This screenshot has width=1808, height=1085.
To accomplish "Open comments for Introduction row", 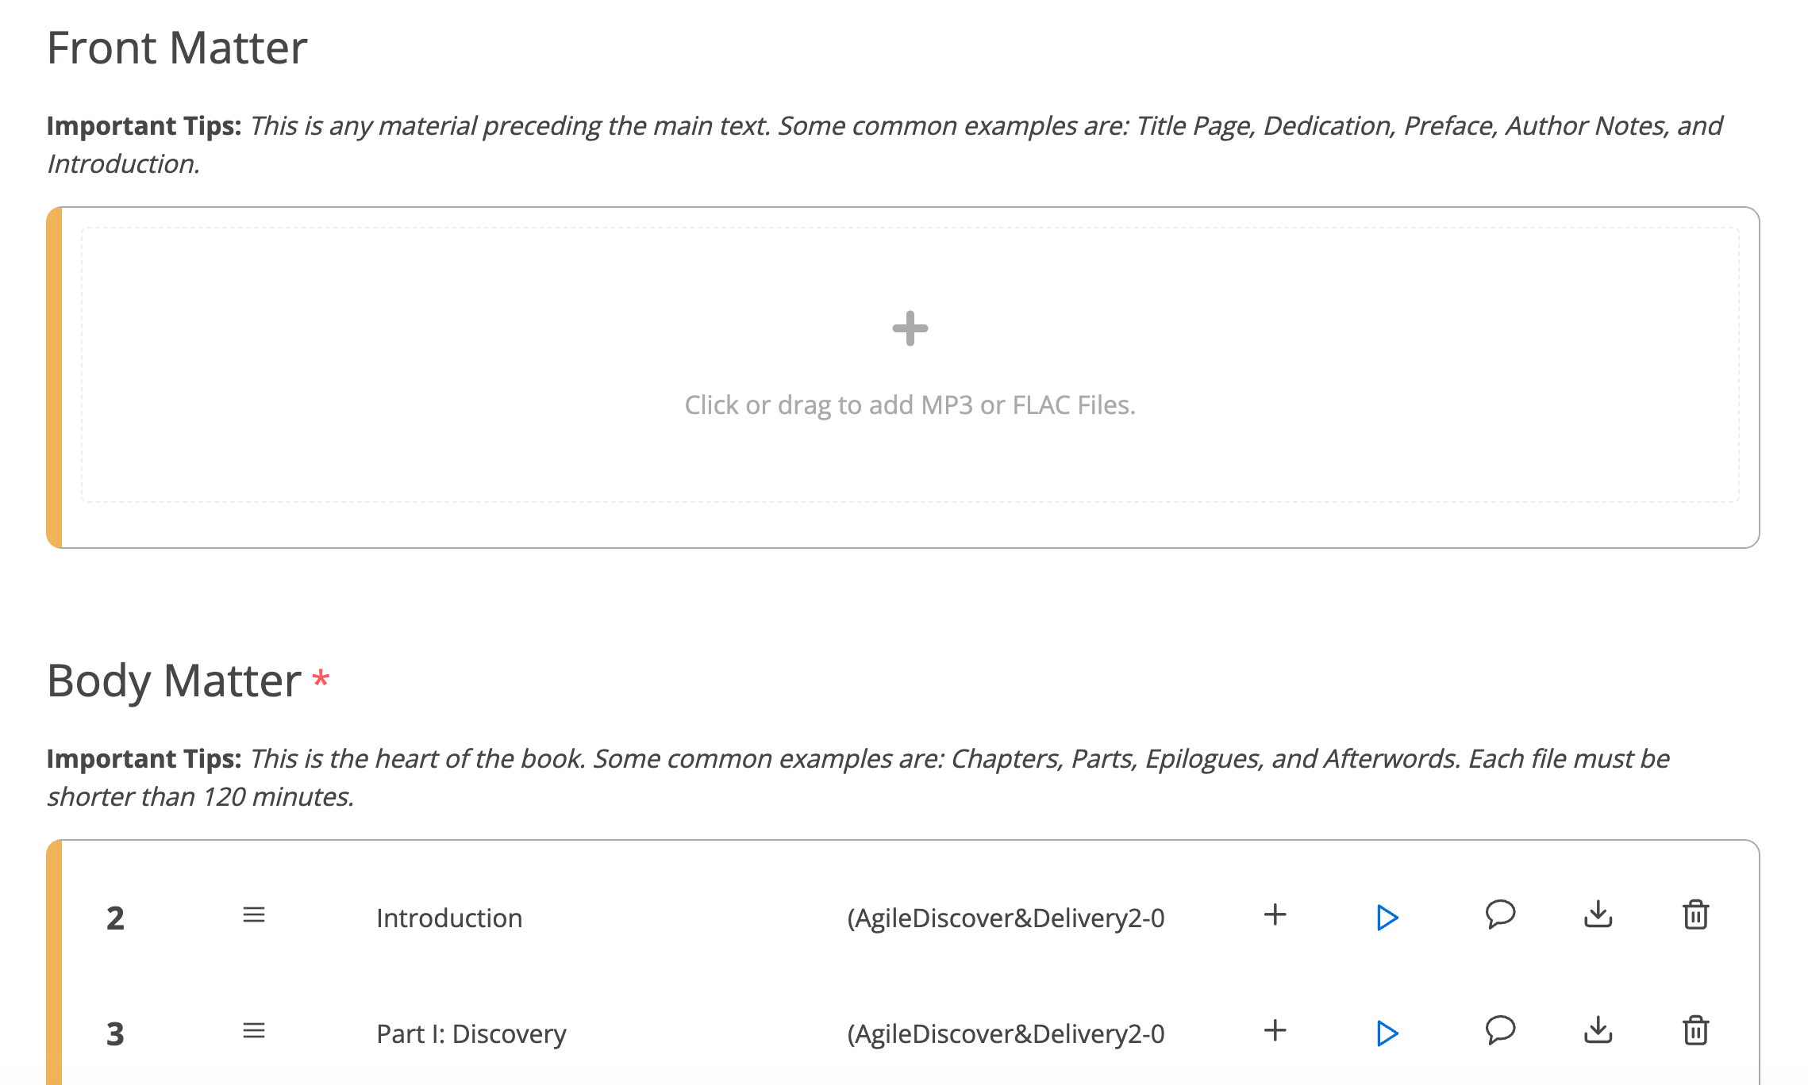I will coord(1500,914).
